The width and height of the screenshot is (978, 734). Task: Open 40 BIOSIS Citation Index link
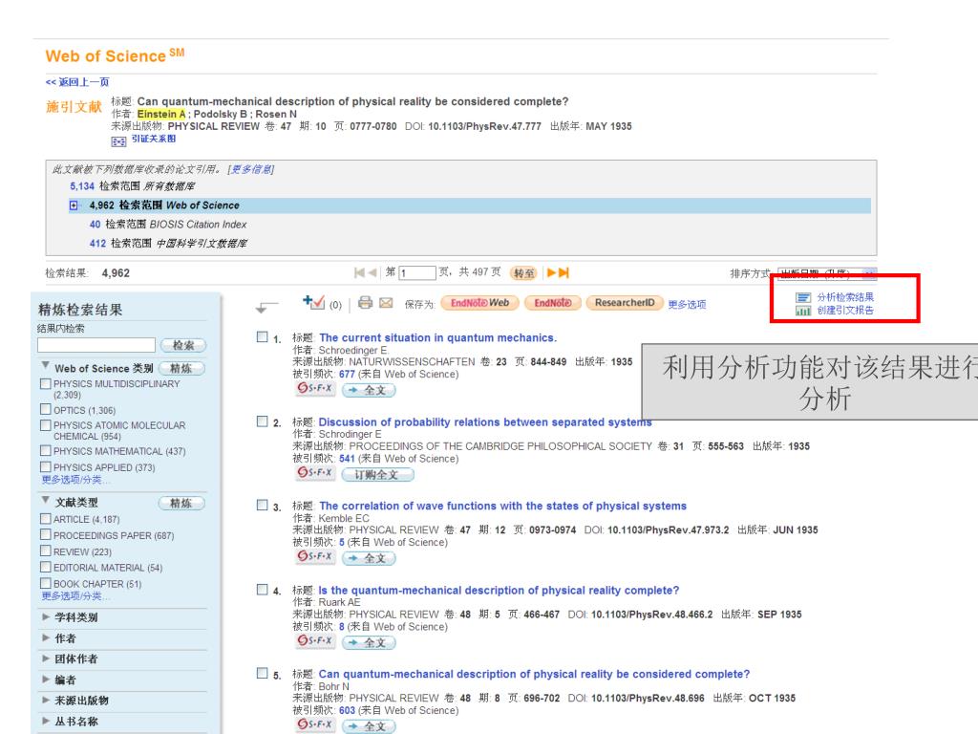pyautogui.click(x=95, y=224)
